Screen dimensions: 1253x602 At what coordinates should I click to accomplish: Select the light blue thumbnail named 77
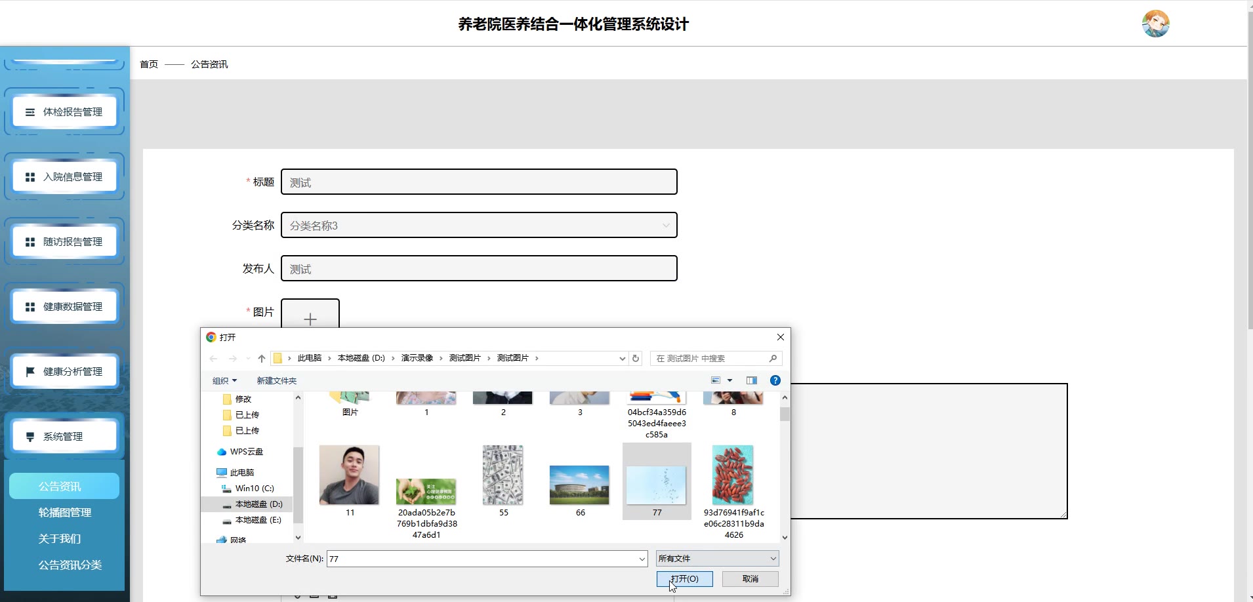pos(656,485)
